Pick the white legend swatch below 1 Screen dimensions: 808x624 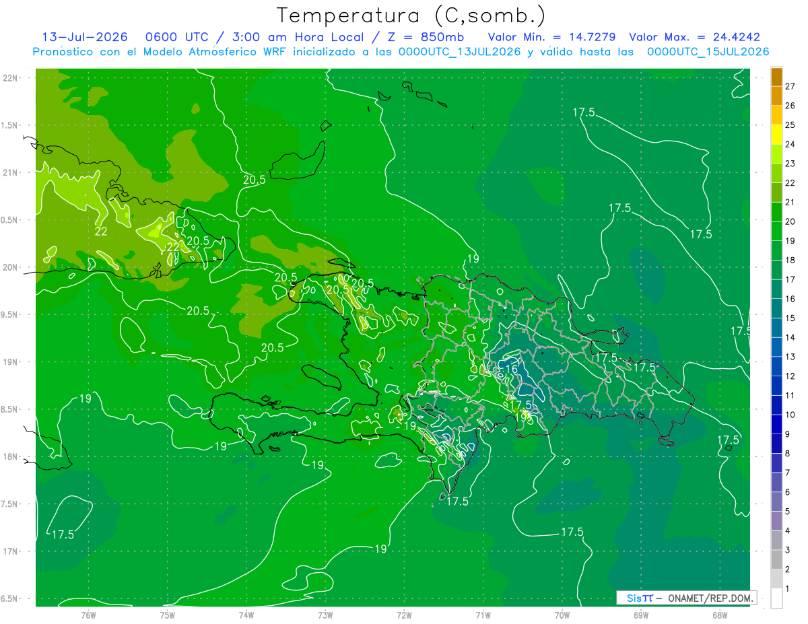click(776, 598)
